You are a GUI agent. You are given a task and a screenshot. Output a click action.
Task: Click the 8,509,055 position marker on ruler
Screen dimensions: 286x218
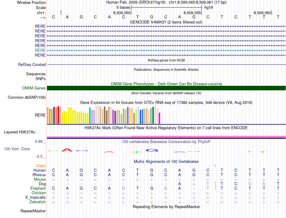192,13
